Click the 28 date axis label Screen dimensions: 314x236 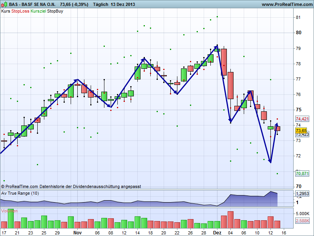coord(204,233)
